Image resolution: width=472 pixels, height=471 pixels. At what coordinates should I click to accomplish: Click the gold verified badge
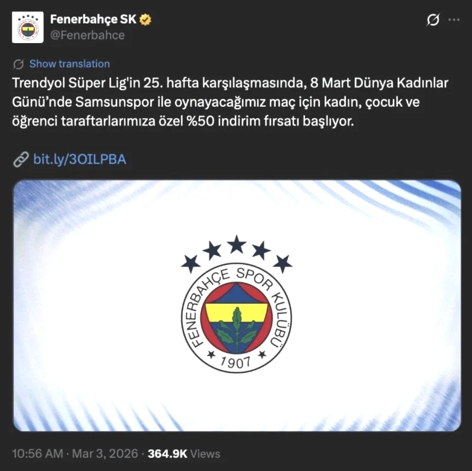coord(145,19)
